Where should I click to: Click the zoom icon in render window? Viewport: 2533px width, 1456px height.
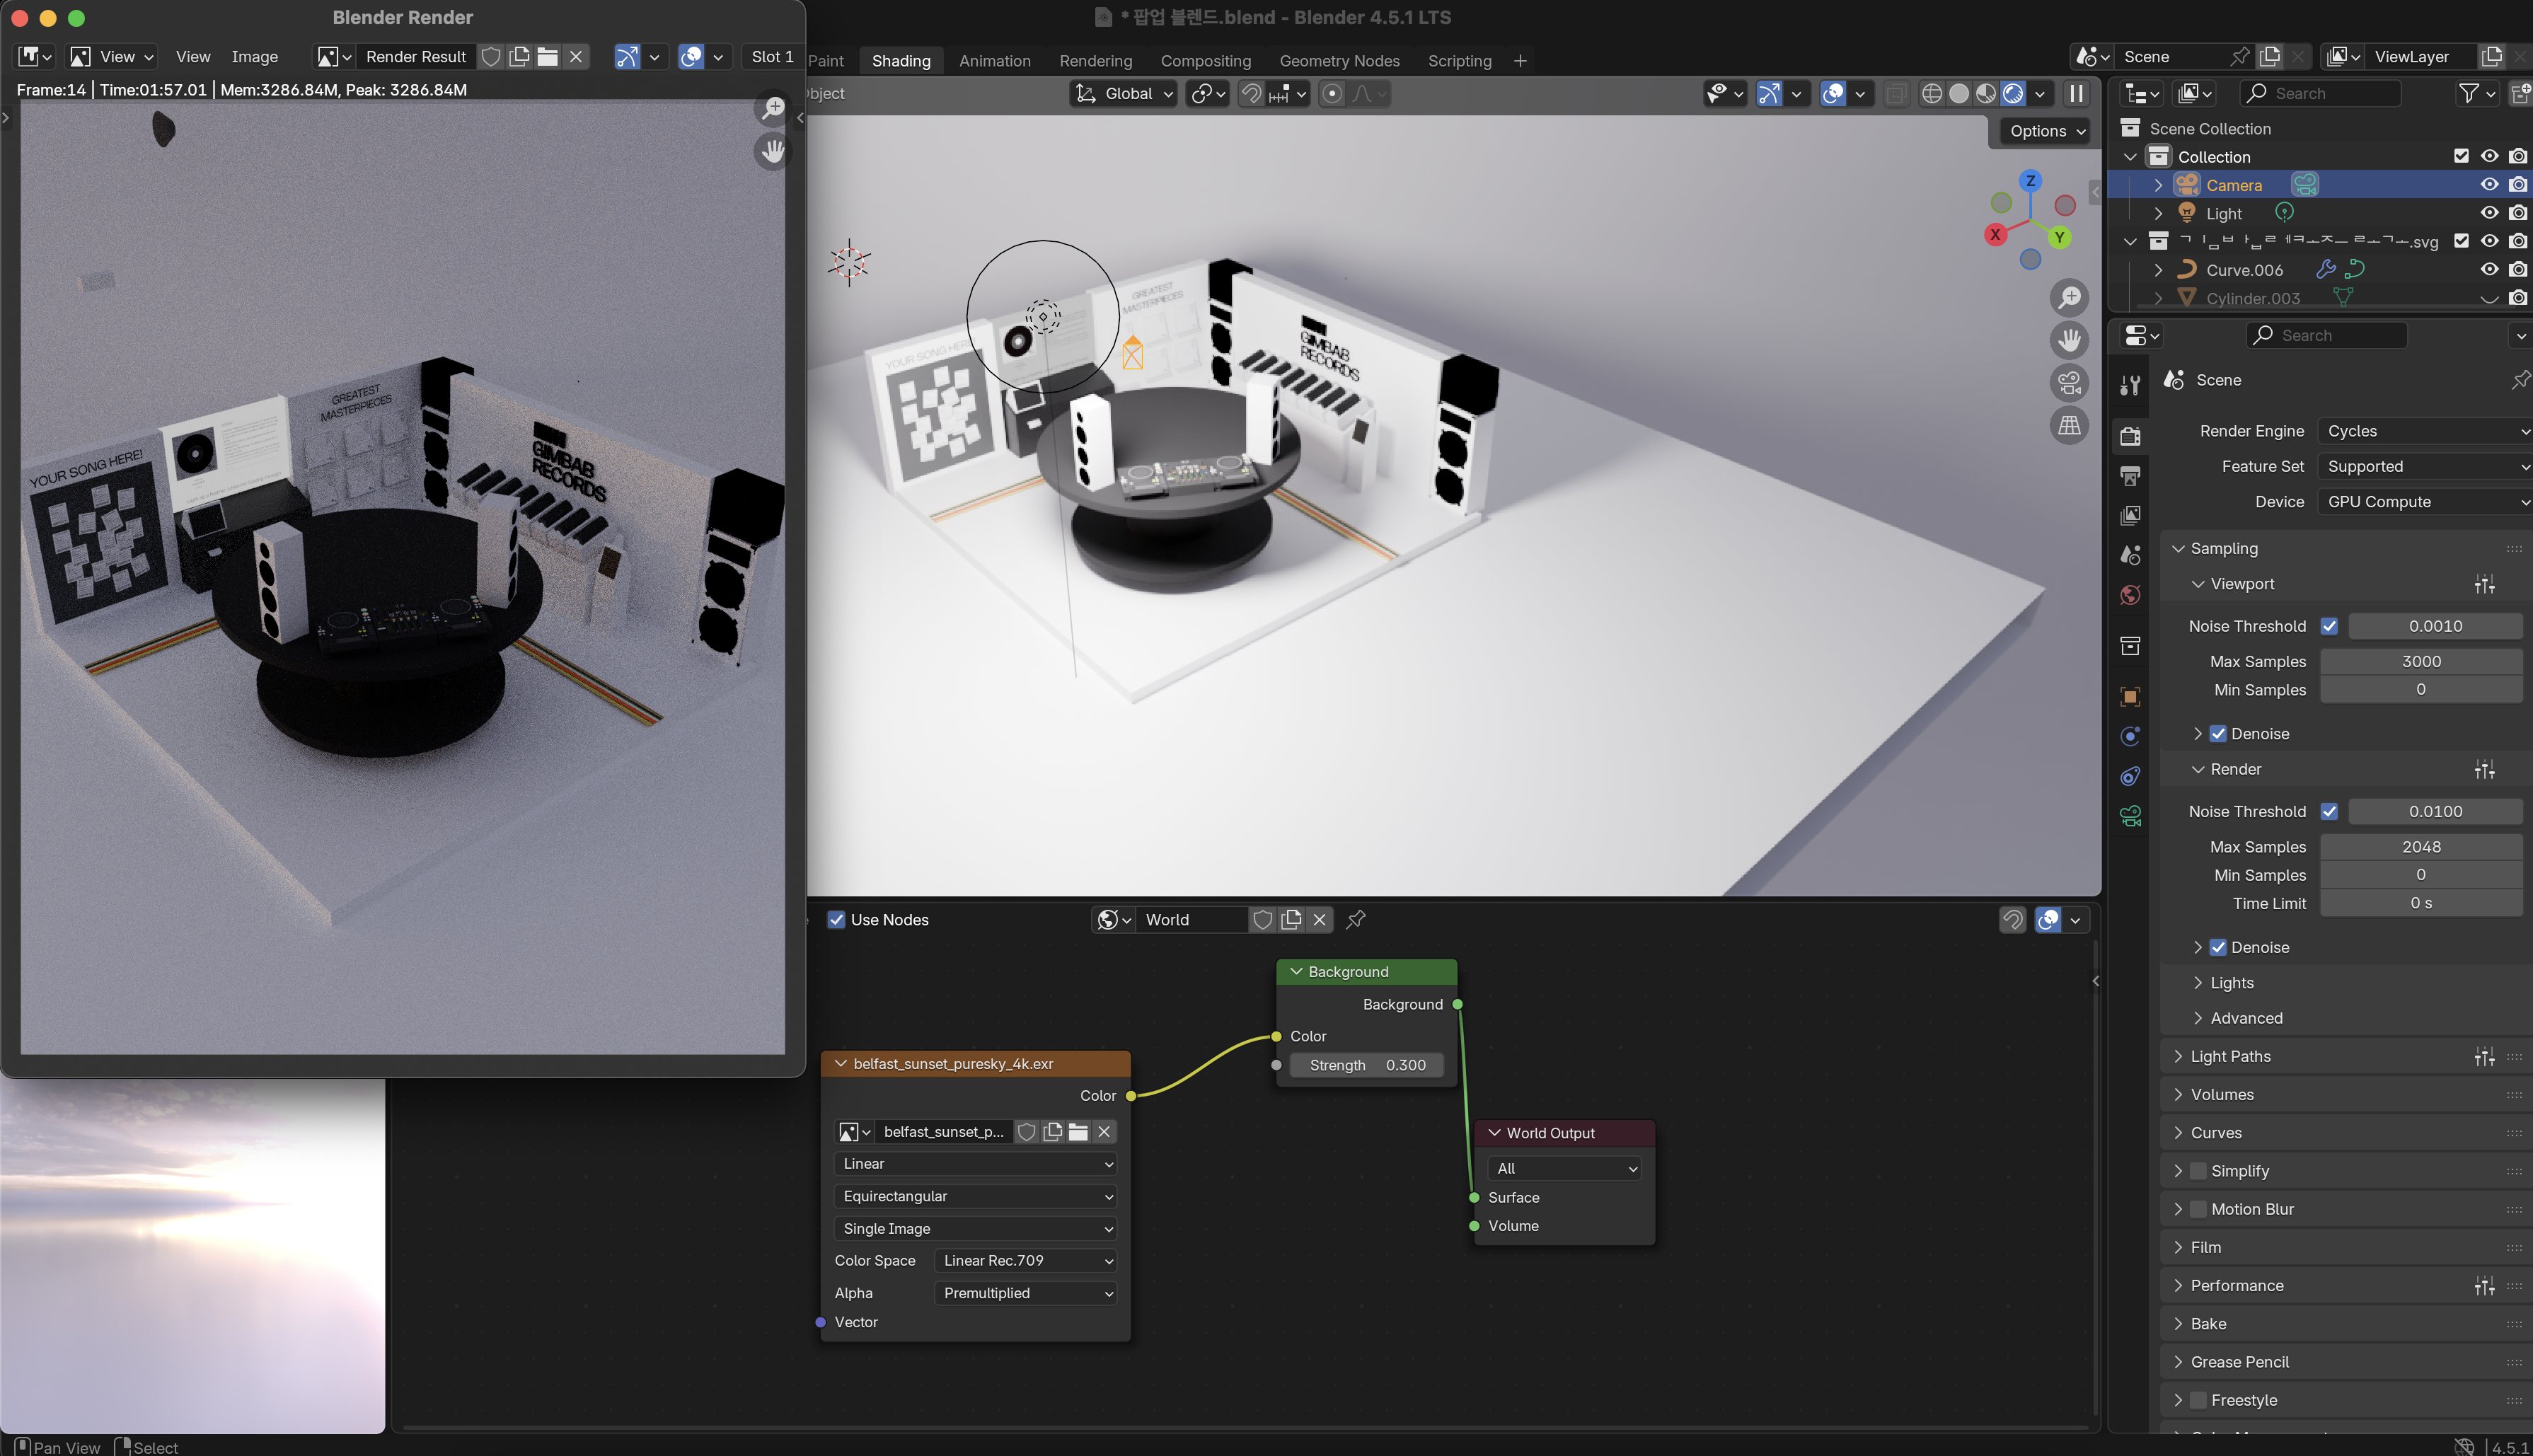point(773,108)
